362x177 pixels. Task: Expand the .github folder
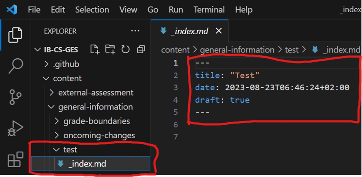(x=91, y=64)
